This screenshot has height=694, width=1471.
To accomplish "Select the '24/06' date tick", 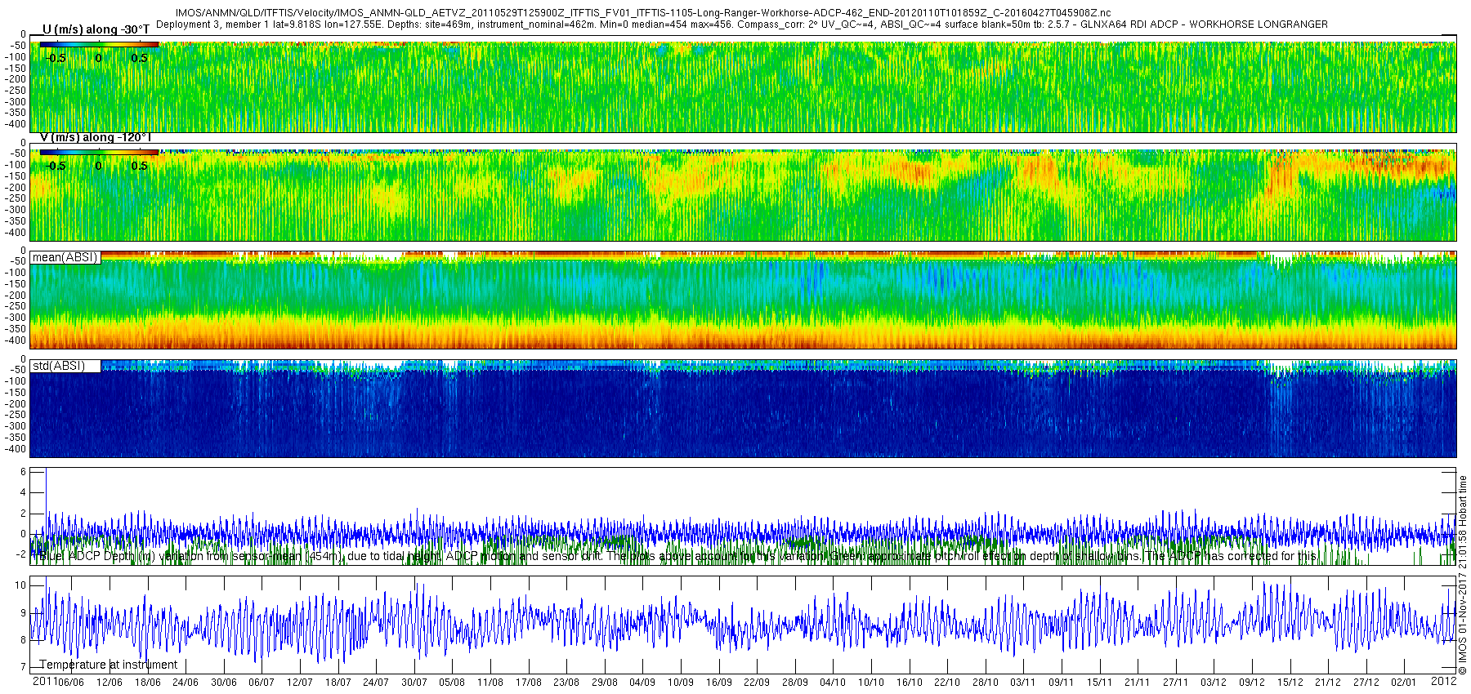I will tap(186, 683).
